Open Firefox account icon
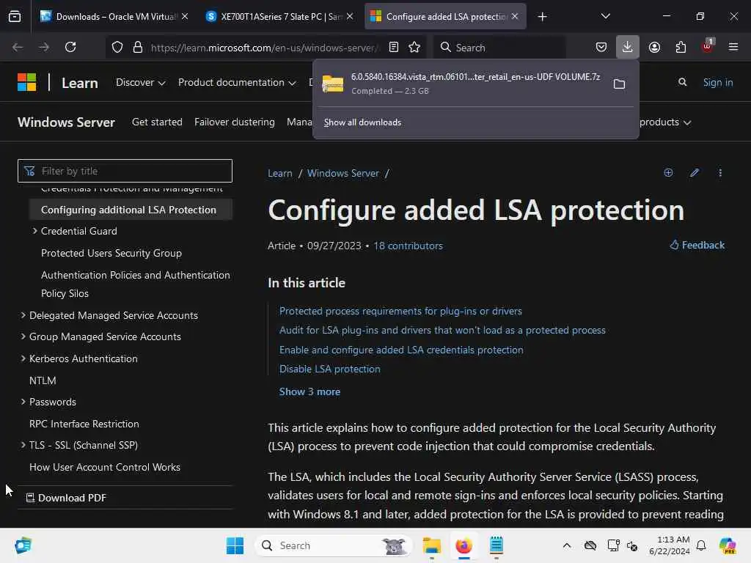Screen dimensions: 751x563 pyautogui.click(x=654, y=47)
